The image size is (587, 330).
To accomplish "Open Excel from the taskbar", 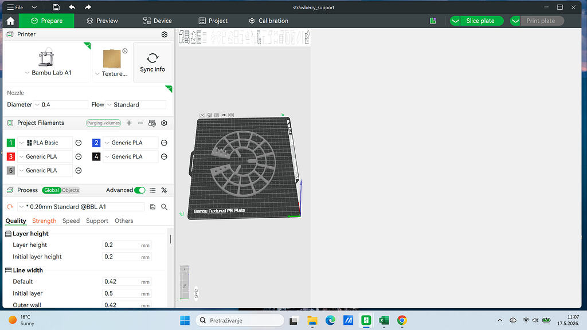I will (384, 321).
